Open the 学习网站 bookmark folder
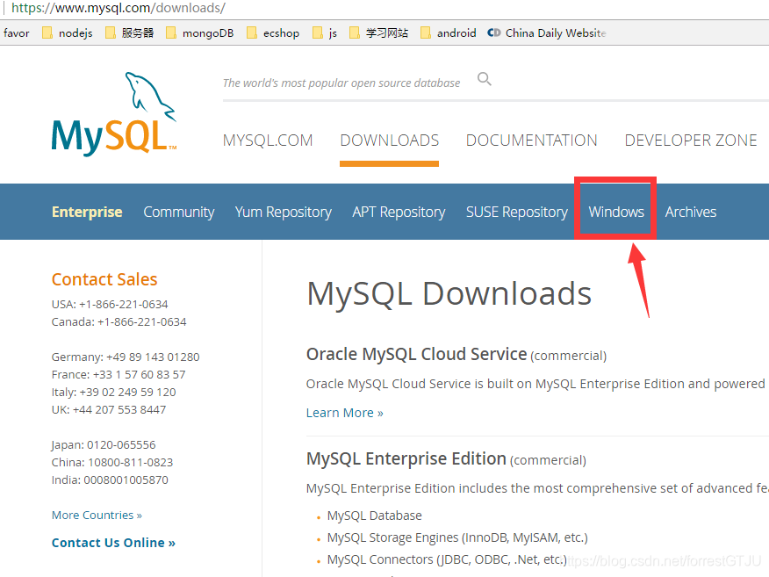The image size is (769, 577). click(x=378, y=32)
